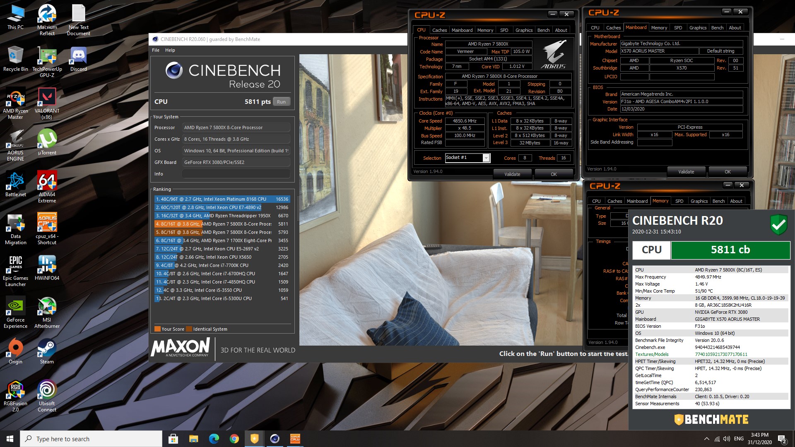Click the network tray icon
Image resolution: width=795 pixels, height=447 pixels.
[717, 439]
